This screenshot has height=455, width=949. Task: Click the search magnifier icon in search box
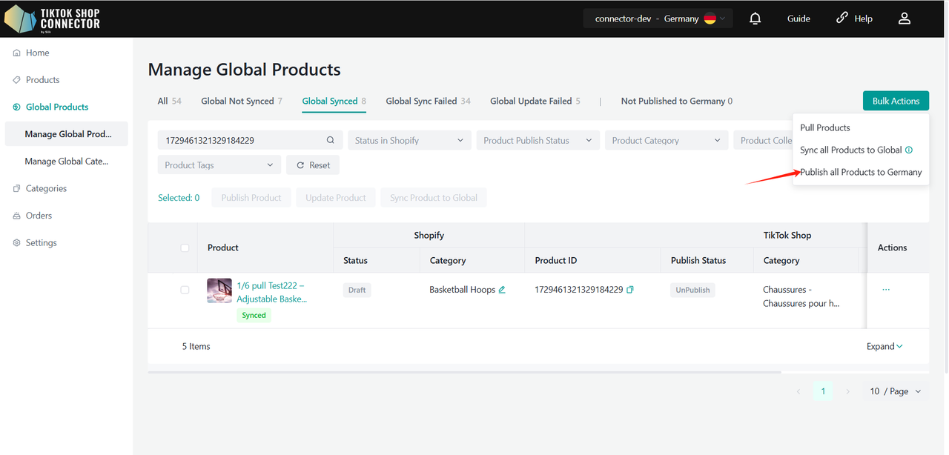coord(331,141)
